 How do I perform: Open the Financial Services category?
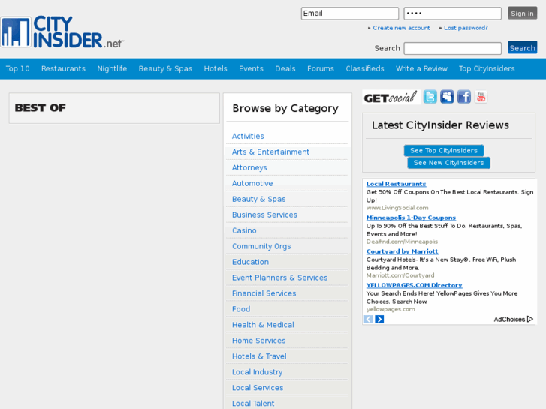tap(264, 293)
